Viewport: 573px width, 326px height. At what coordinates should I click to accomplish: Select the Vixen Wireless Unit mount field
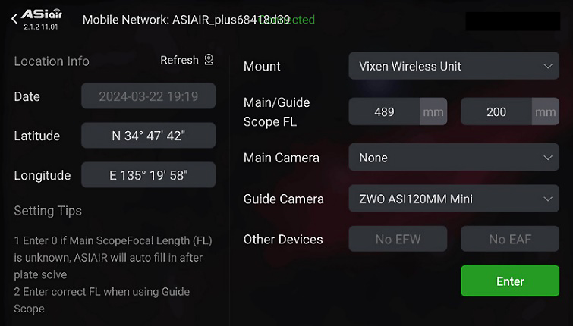[454, 66]
